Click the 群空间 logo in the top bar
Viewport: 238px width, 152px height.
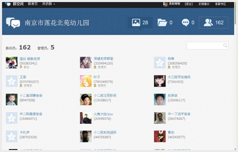[14, 4]
